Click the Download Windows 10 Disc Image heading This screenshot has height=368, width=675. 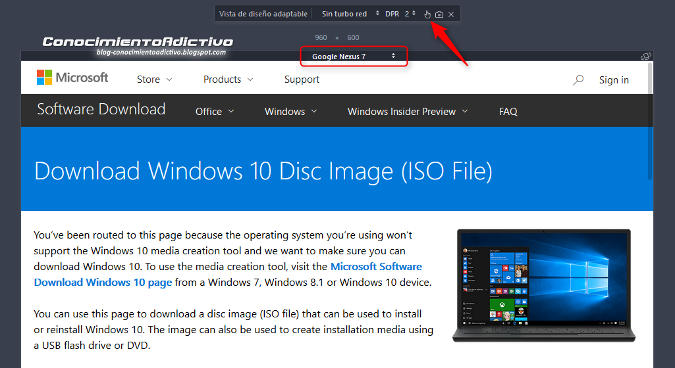point(263,171)
